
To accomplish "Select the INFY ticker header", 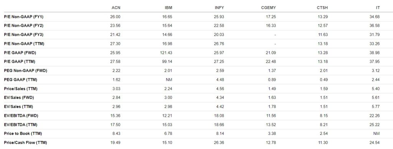I will coord(220,8).
